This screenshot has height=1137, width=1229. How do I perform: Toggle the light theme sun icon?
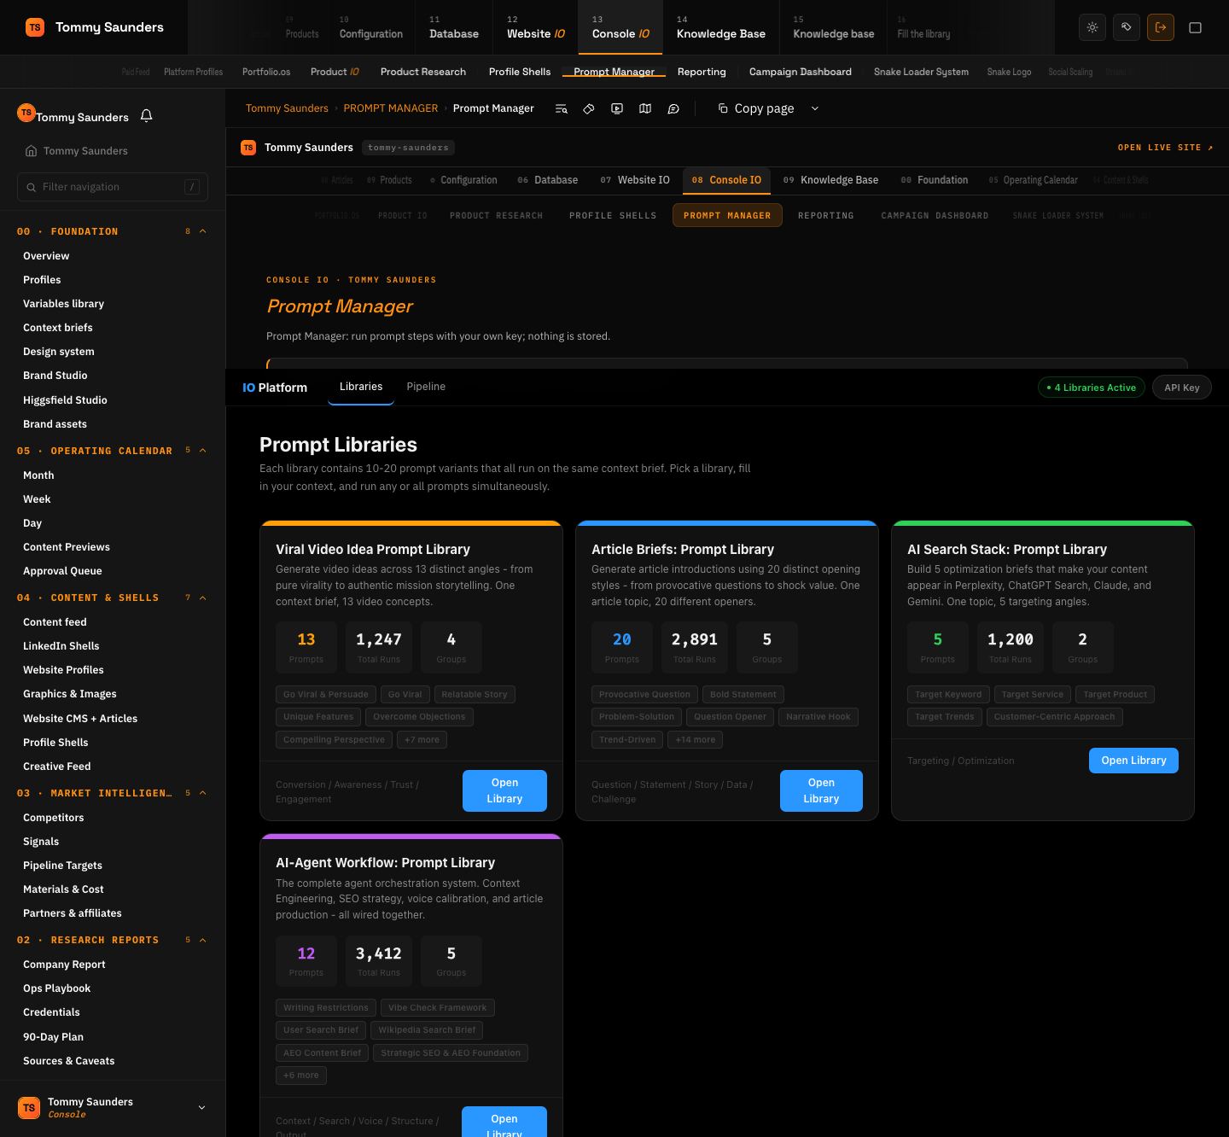1092,27
